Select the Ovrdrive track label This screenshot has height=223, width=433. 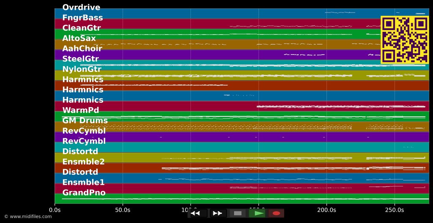pos(81,7)
